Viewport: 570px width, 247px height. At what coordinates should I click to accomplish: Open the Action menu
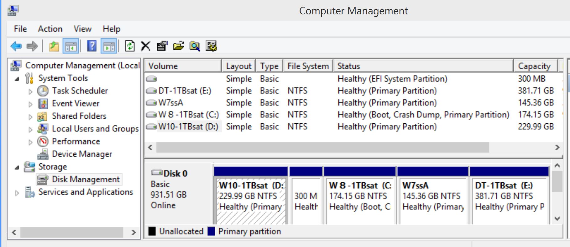click(x=50, y=29)
